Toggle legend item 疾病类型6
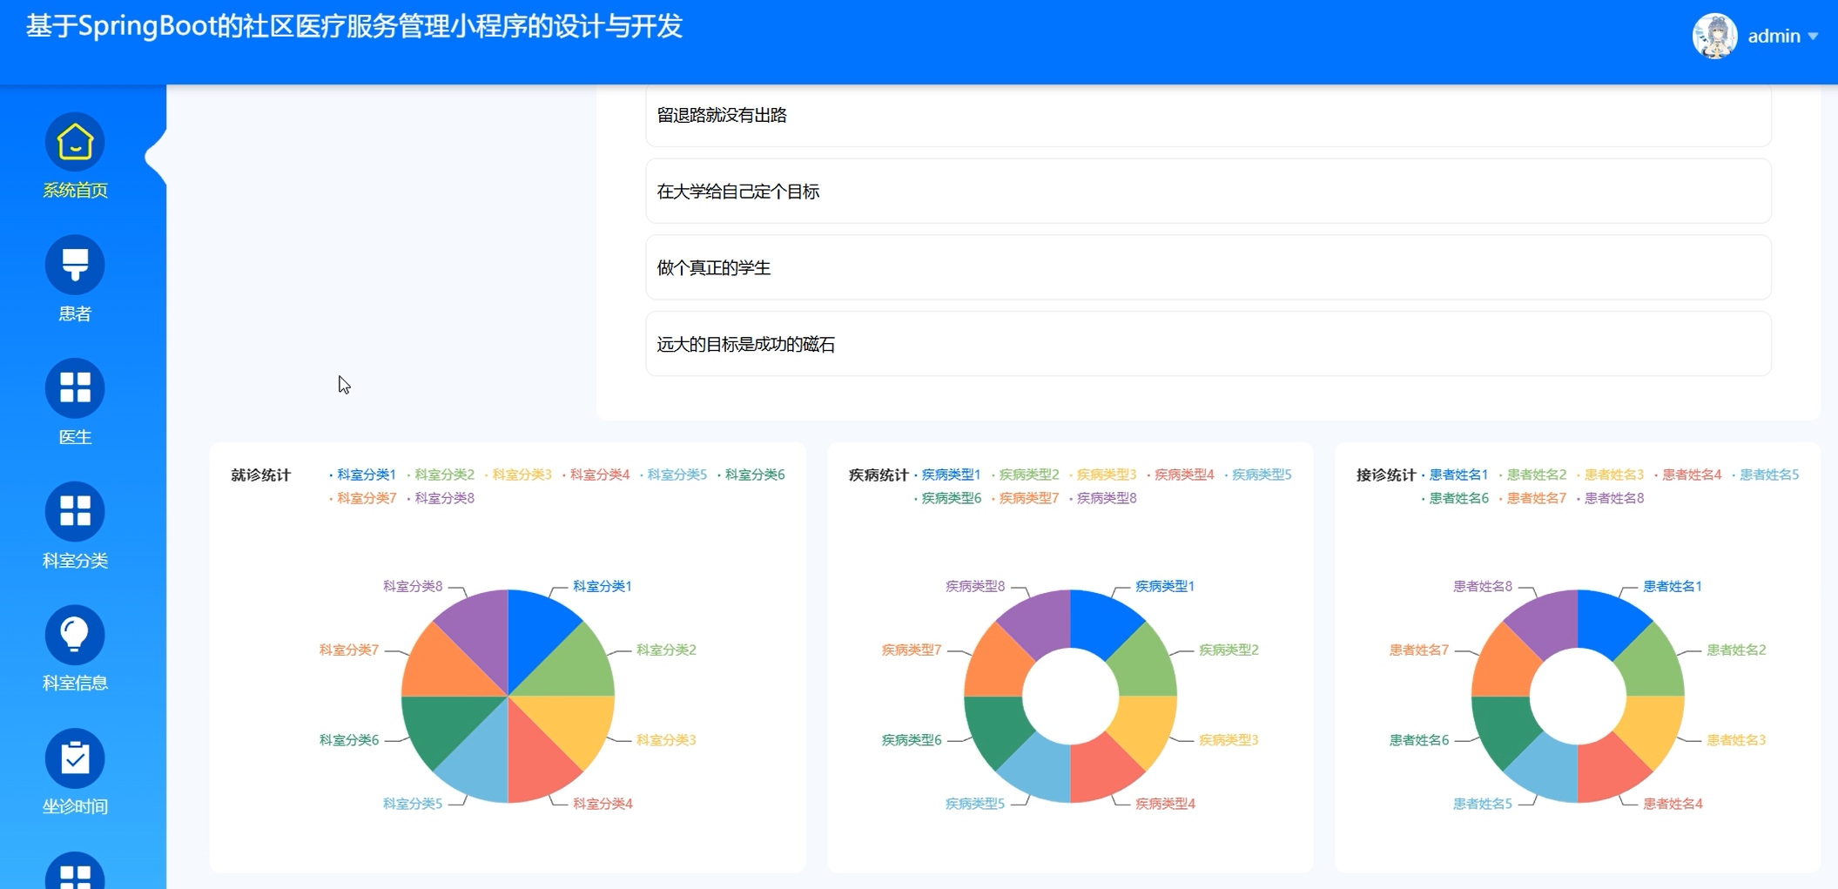Viewport: 1838px width, 889px height. pyautogui.click(x=947, y=498)
